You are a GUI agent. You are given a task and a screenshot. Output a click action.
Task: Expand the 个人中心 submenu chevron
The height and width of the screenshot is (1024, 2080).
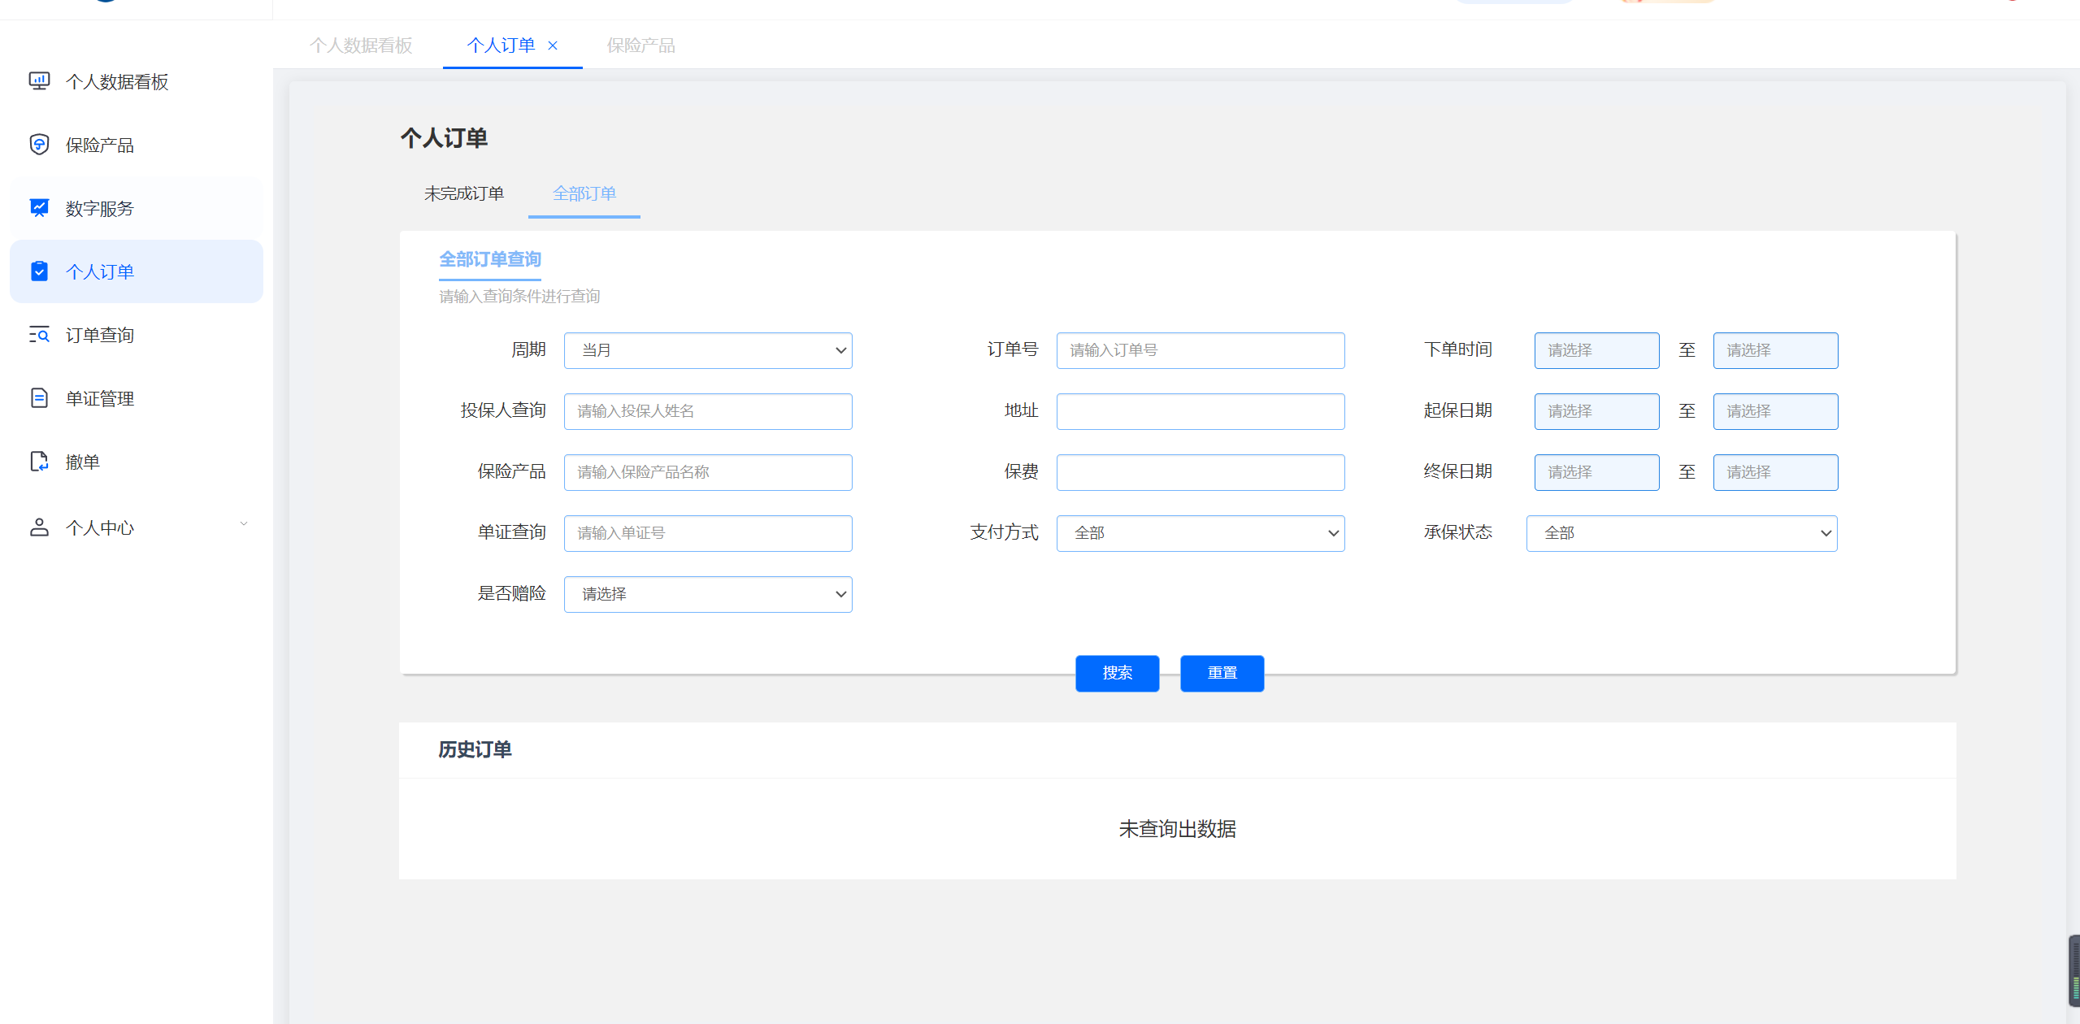coord(243,524)
